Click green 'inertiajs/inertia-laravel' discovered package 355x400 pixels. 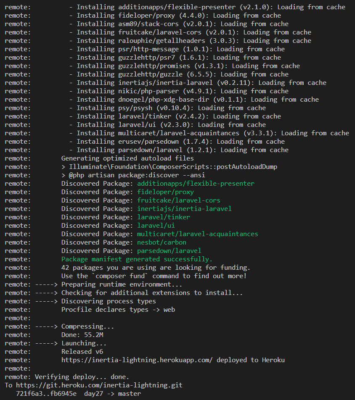184,209
